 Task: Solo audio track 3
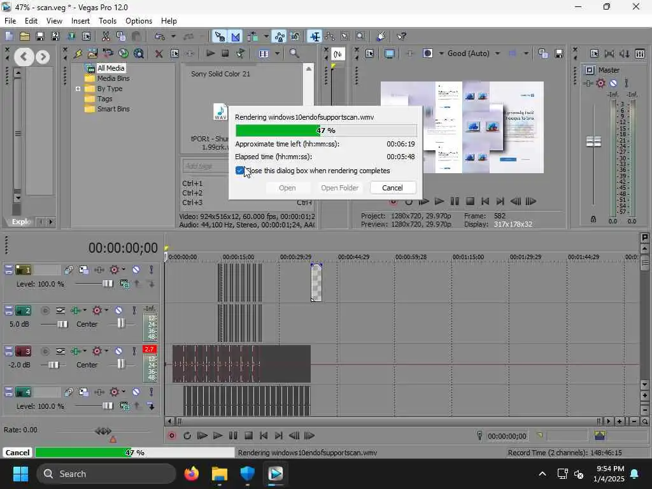(x=134, y=351)
